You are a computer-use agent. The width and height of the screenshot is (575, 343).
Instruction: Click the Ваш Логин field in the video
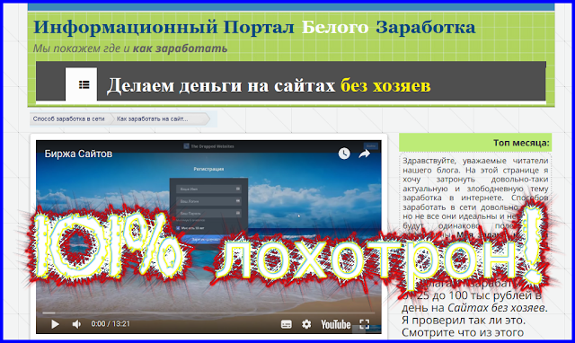tap(208, 201)
